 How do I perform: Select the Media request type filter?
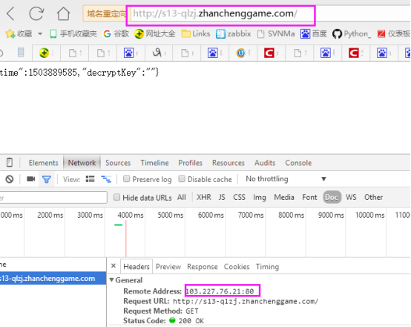[x=284, y=197]
